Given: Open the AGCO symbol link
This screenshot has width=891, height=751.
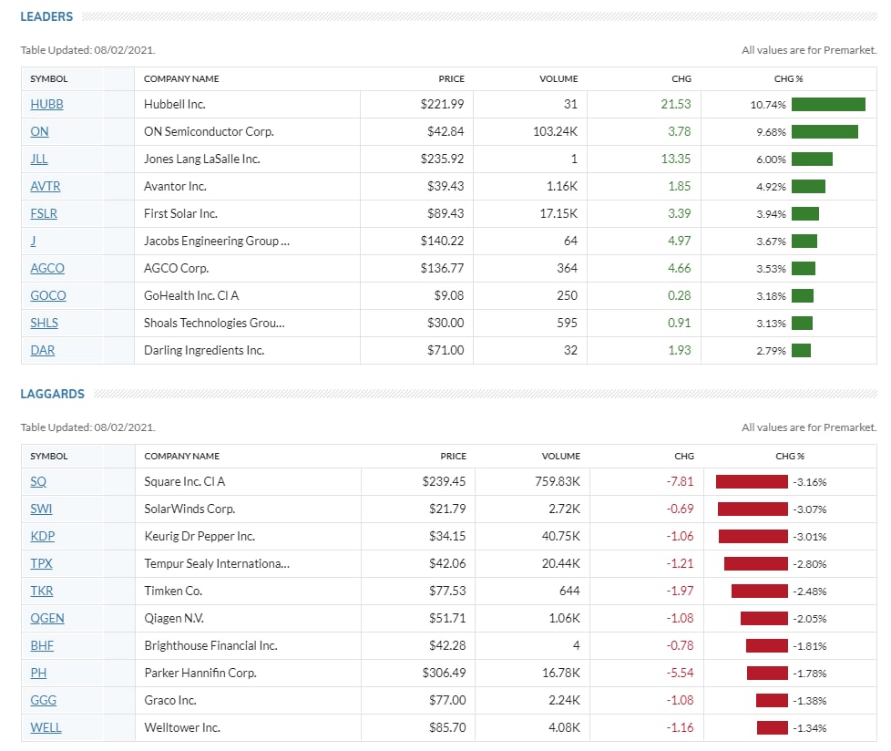Looking at the screenshot, I should click(47, 268).
